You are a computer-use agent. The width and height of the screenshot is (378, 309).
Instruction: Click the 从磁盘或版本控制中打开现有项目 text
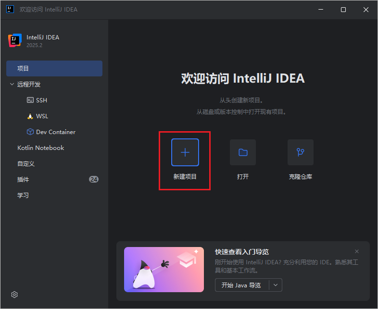click(241, 112)
